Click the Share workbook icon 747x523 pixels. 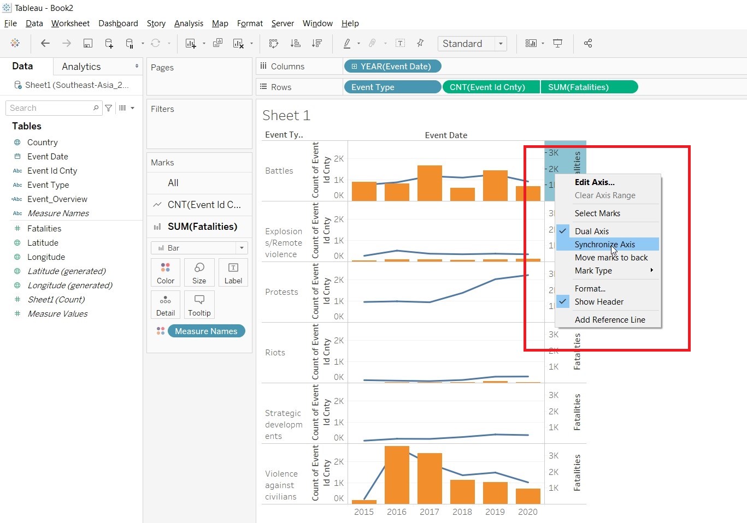point(588,44)
